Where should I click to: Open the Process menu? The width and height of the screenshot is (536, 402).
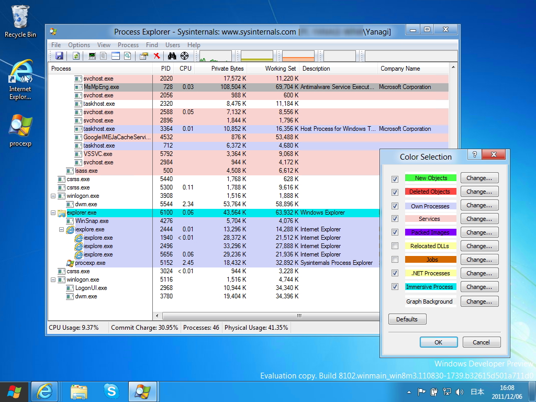click(x=128, y=44)
